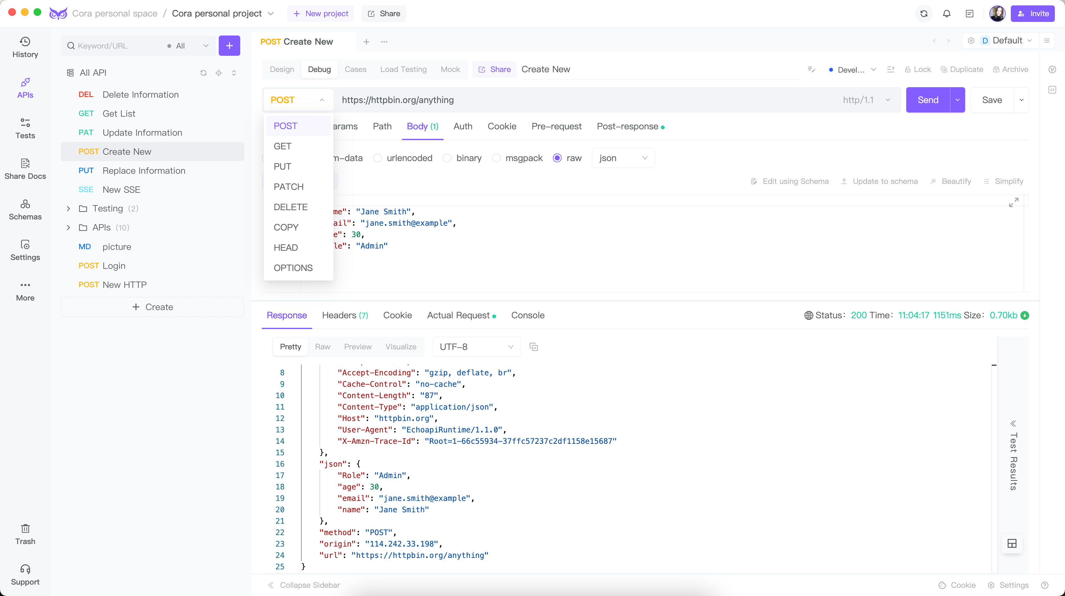The width and height of the screenshot is (1065, 596).
Task: Open the Console tab
Action: tap(527, 315)
